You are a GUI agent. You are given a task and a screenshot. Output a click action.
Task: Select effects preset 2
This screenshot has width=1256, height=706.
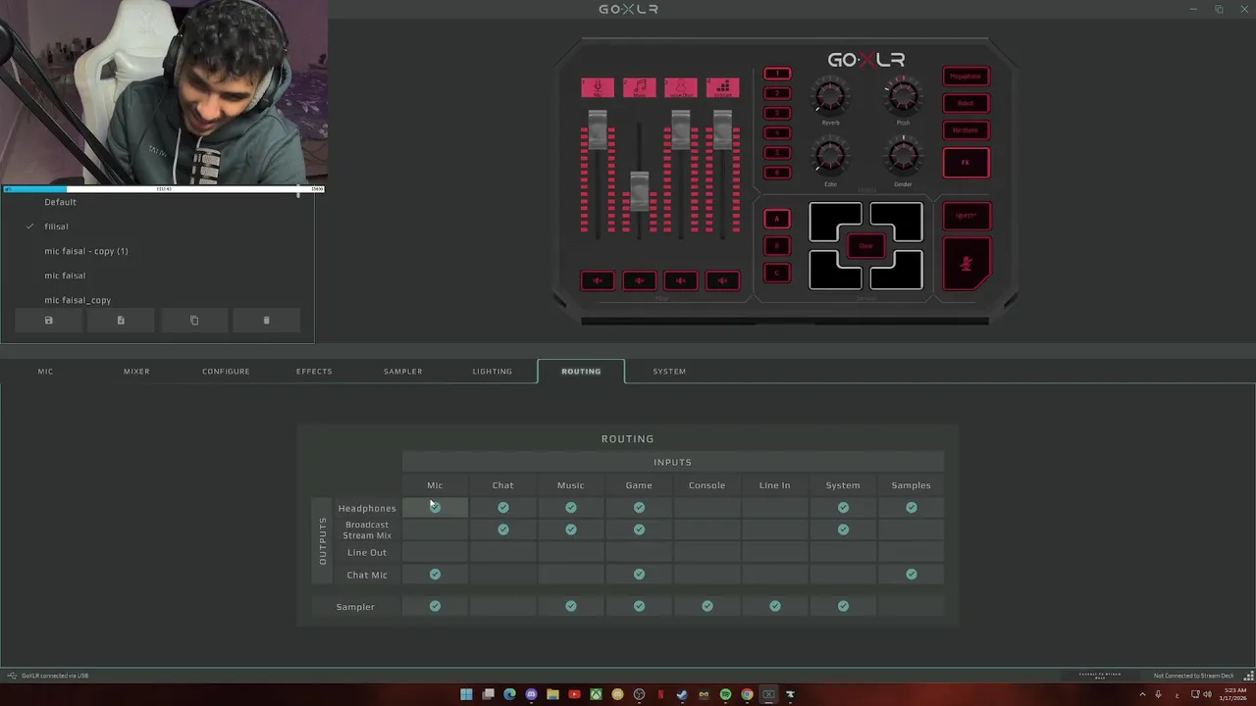777,93
